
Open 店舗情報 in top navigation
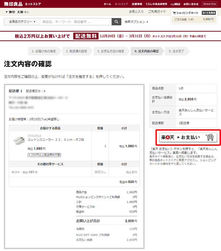pyautogui.click(x=137, y=4)
